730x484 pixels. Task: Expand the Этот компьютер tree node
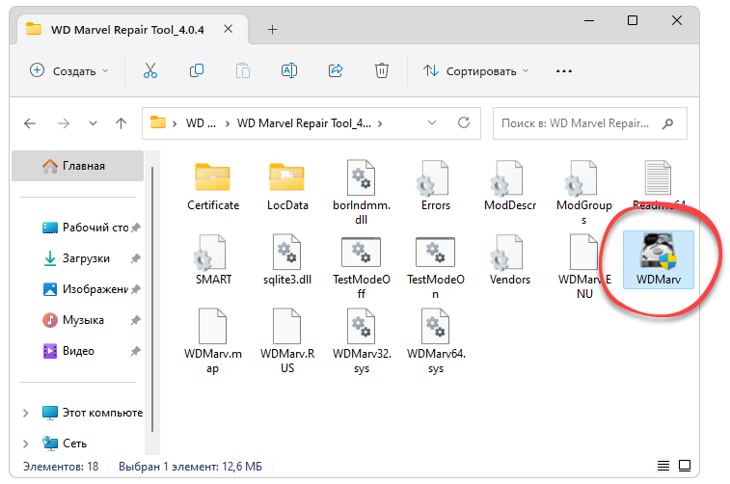[26, 413]
